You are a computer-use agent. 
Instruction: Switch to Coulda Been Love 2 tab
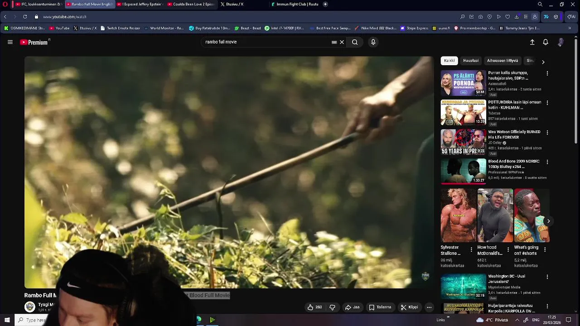191,4
